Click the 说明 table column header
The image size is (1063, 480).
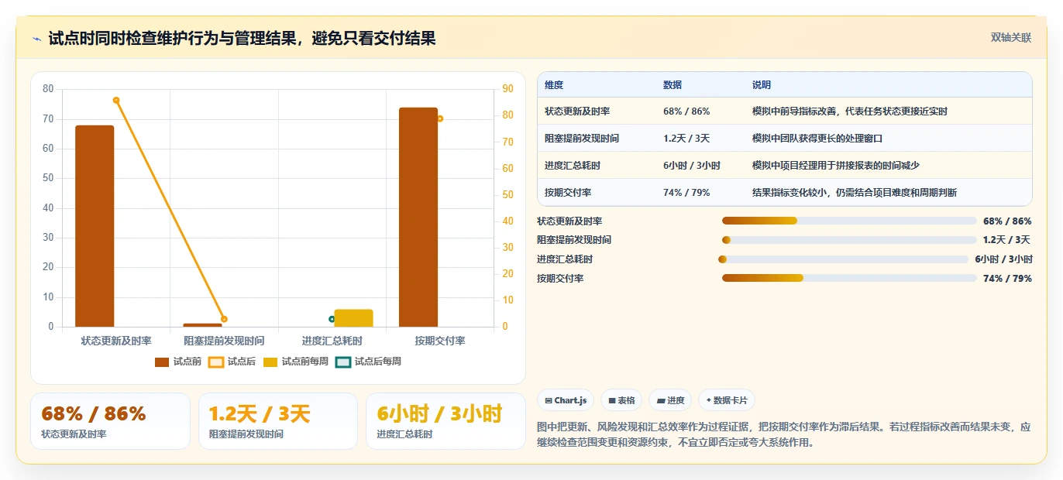[x=762, y=85]
